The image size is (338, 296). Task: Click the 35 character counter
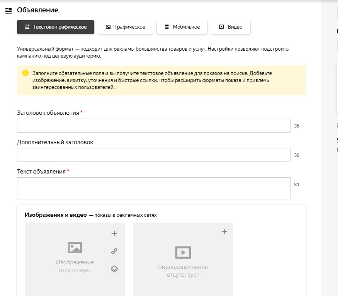[x=297, y=126]
